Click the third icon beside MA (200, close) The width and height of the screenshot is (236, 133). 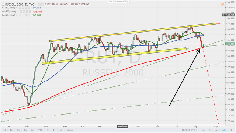(27, 11)
